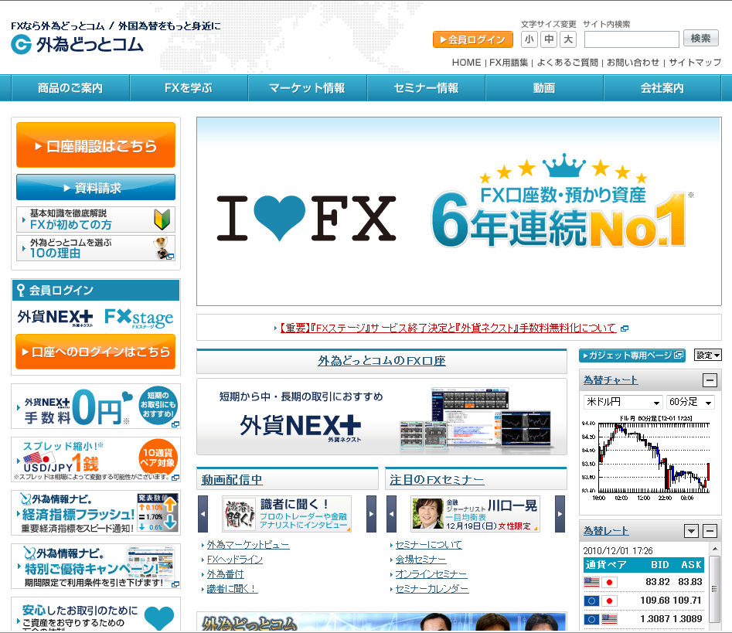
Task: Click the 外貨NEX+ login logo
Action: (55, 318)
